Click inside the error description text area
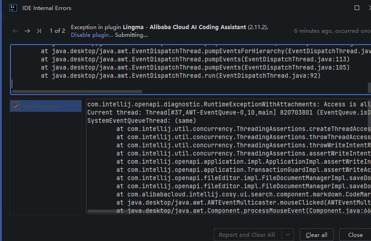The height and width of the screenshot is (241, 371). pos(191,70)
